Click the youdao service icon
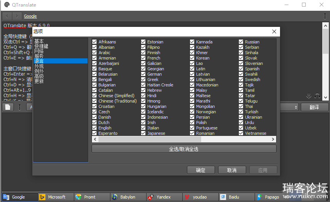 point(187,197)
